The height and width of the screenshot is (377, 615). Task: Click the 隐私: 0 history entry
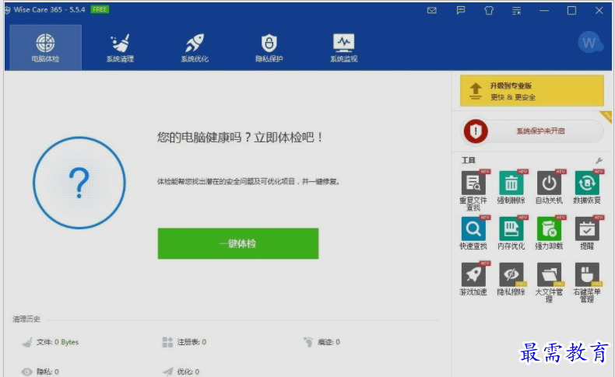click(x=40, y=372)
